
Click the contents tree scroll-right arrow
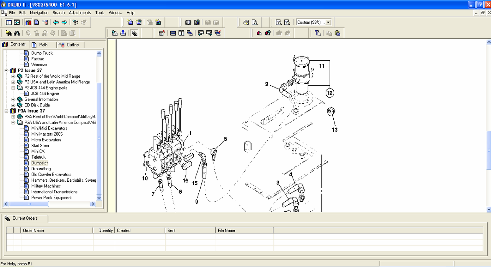click(x=93, y=204)
